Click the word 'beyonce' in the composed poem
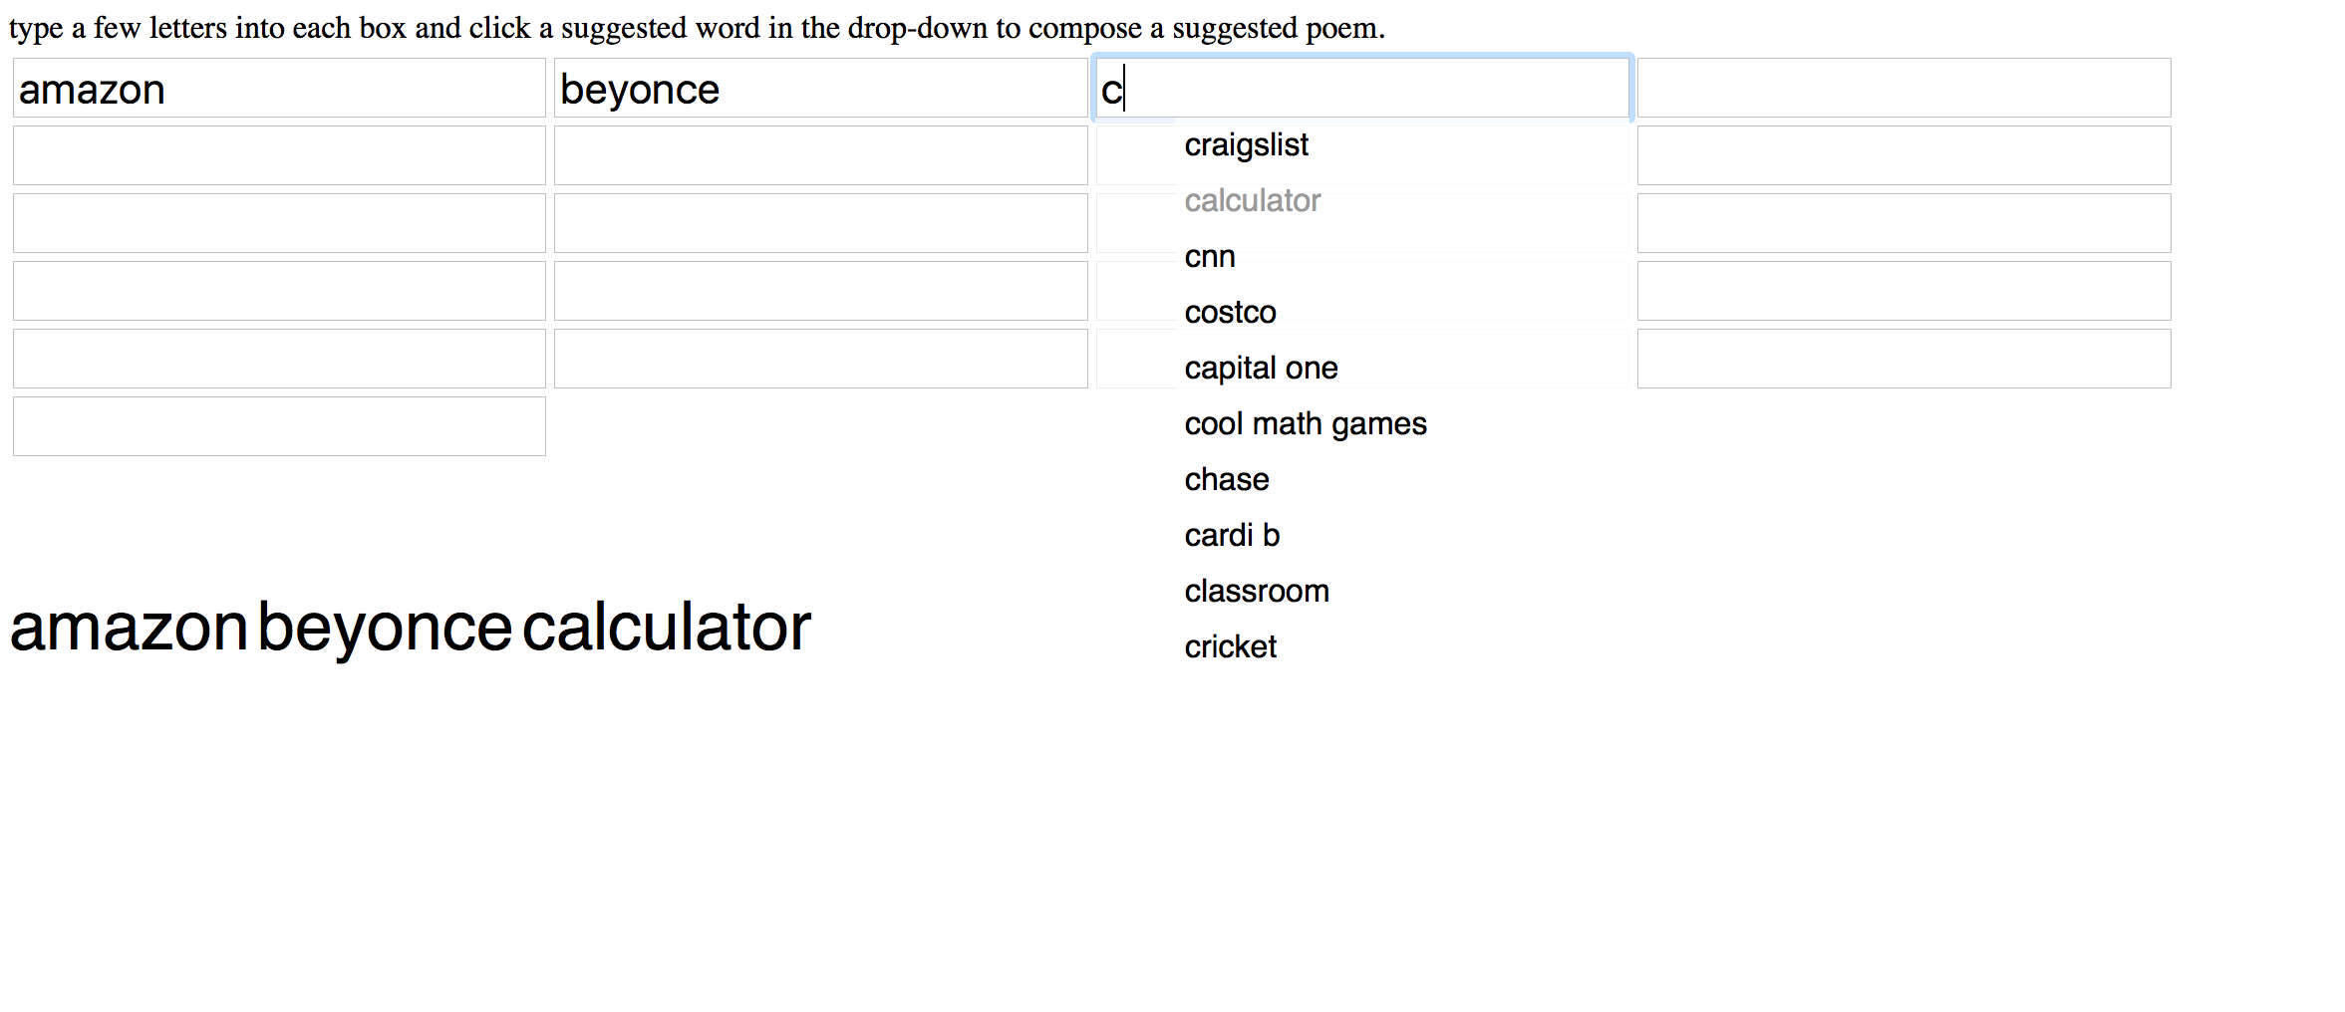The width and height of the screenshot is (2345, 1012). click(385, 630)
